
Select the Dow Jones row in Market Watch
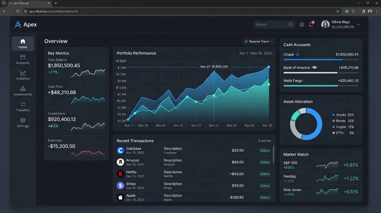point(321,192)
